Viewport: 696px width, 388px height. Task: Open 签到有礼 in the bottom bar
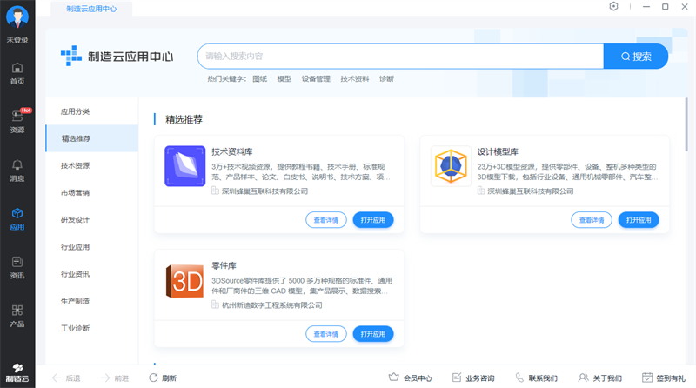coord(664,378)
